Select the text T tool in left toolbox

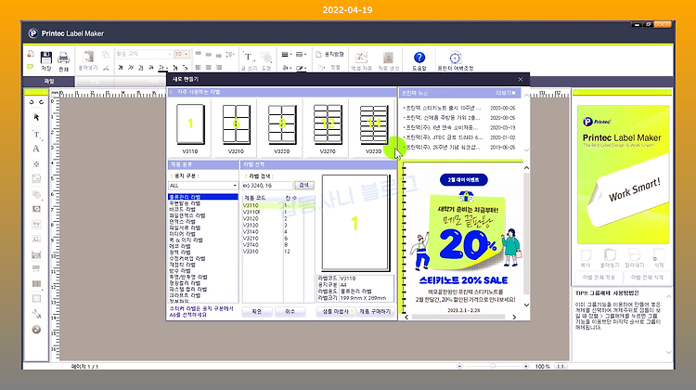[x=36, y=134]
